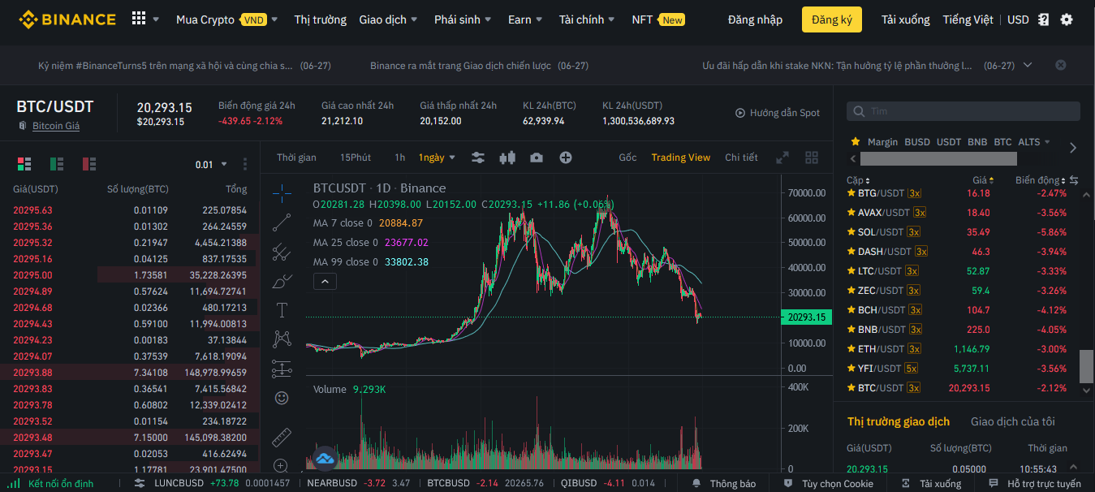
Task: Select the trend line drawing tool
Action: tap(282, 222)
